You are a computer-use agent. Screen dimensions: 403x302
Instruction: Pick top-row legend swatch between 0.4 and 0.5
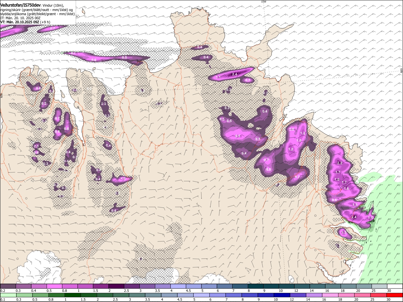tap(39, 286)
